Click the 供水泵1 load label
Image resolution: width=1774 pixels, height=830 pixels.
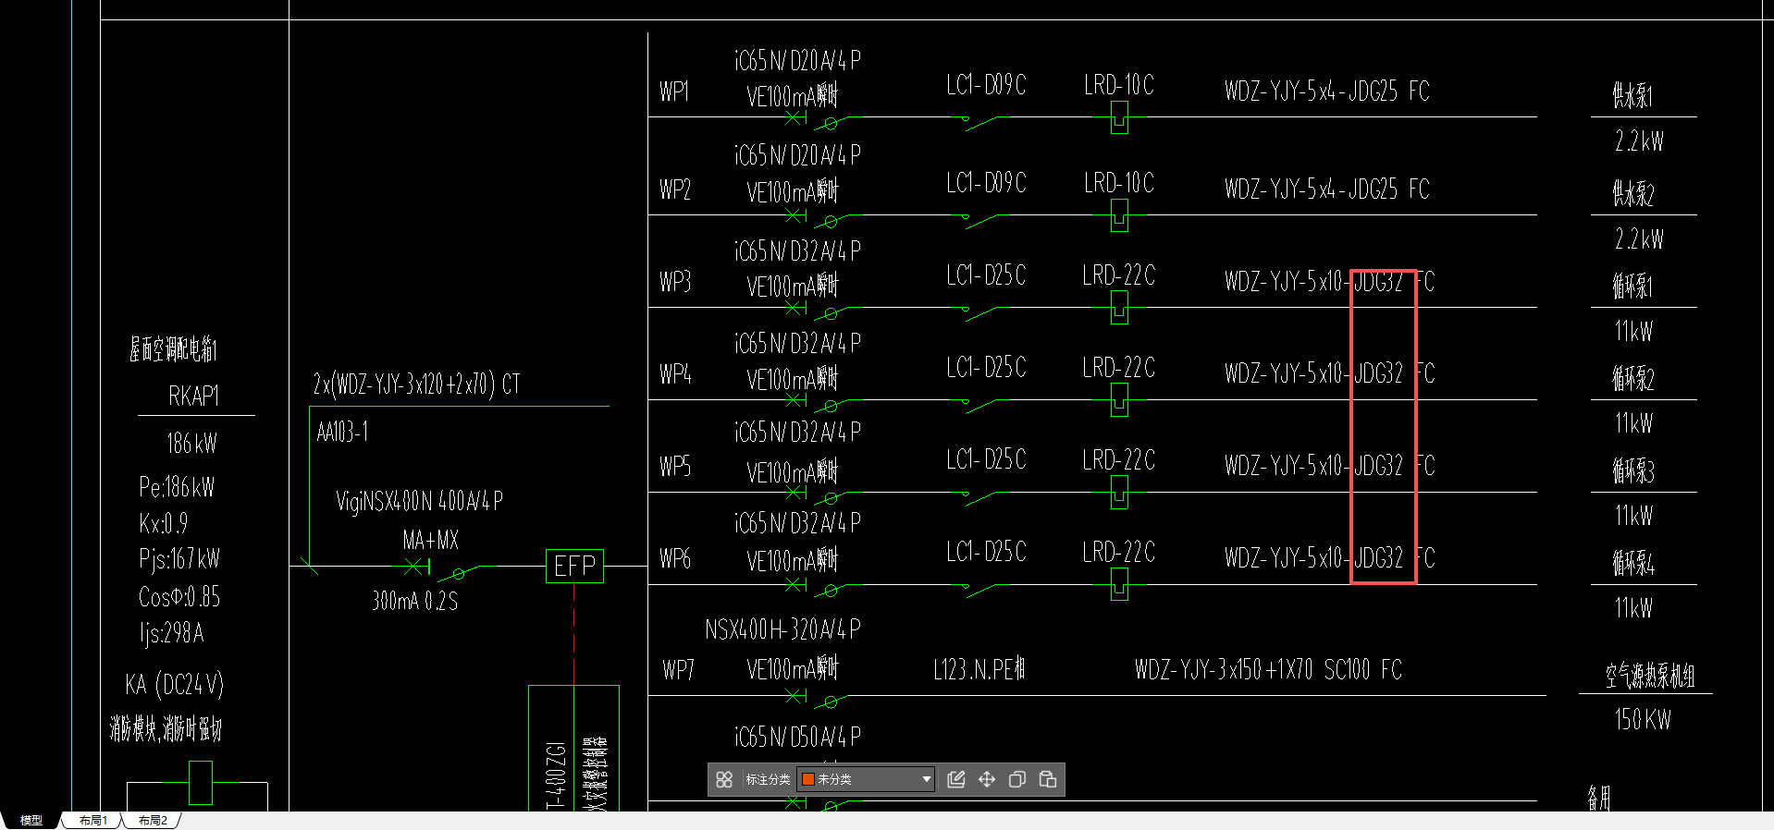tap(1632, 95)
